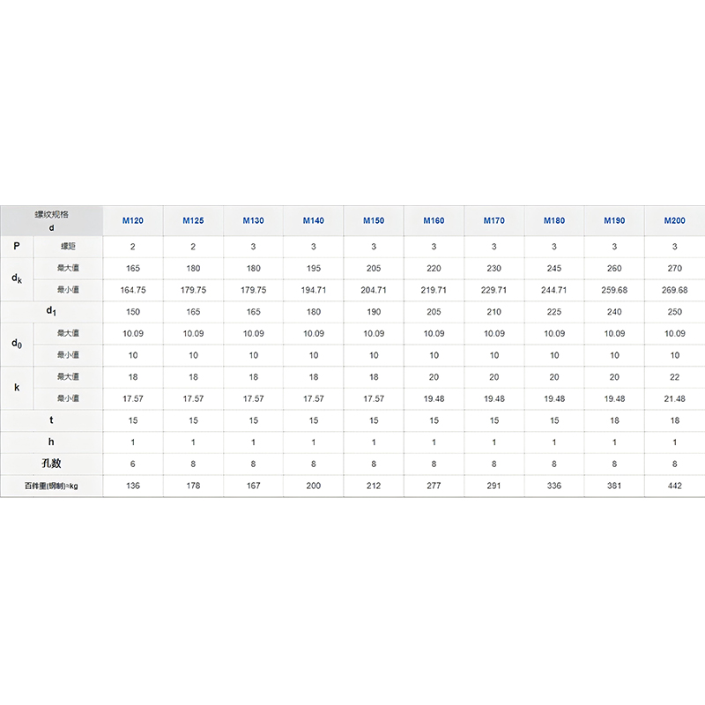Select the M200 thread size header
The height and width of the screenshot is (705, 705).
pyautogui.click(x=675, y=220)
